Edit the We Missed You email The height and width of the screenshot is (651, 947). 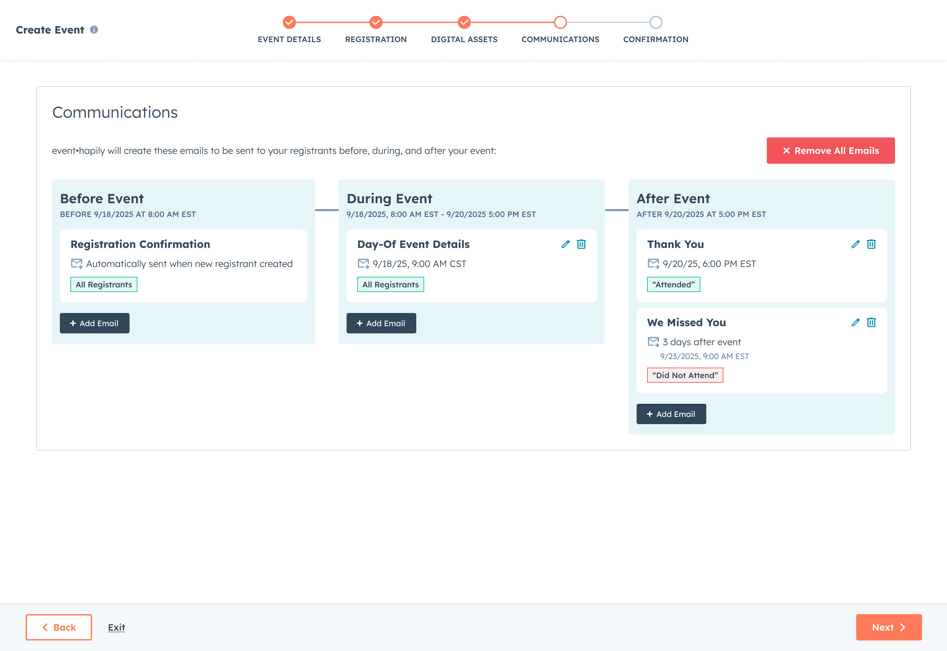click(855, 323)
